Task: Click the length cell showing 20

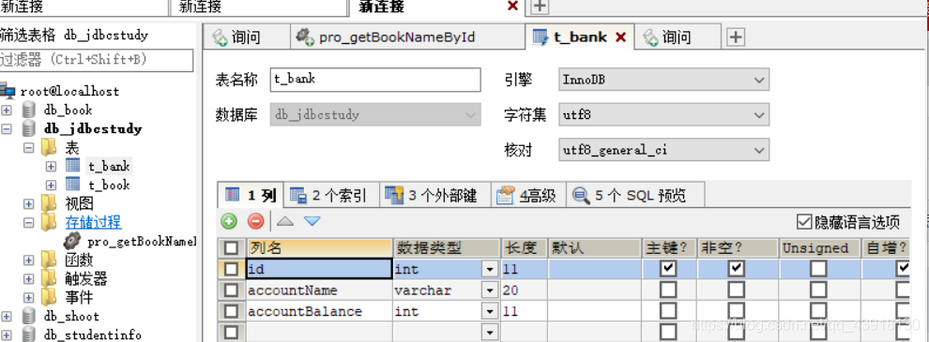Action: click(525, 290)
